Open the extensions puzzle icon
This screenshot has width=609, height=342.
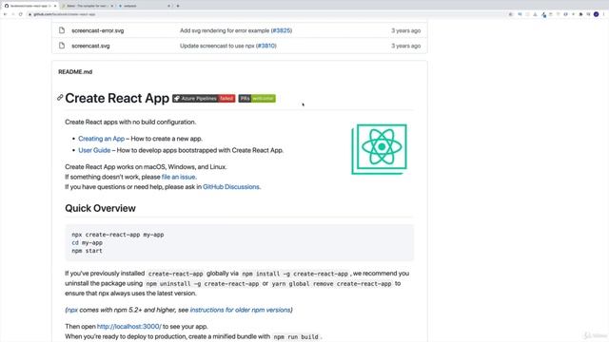point(581,14)
